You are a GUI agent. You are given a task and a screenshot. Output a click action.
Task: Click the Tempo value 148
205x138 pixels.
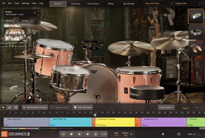pyautogui.click(x=125, y=135)
